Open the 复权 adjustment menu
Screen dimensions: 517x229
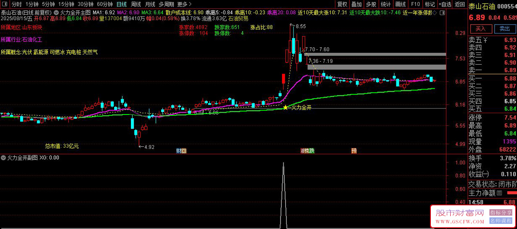pos(342,4)
